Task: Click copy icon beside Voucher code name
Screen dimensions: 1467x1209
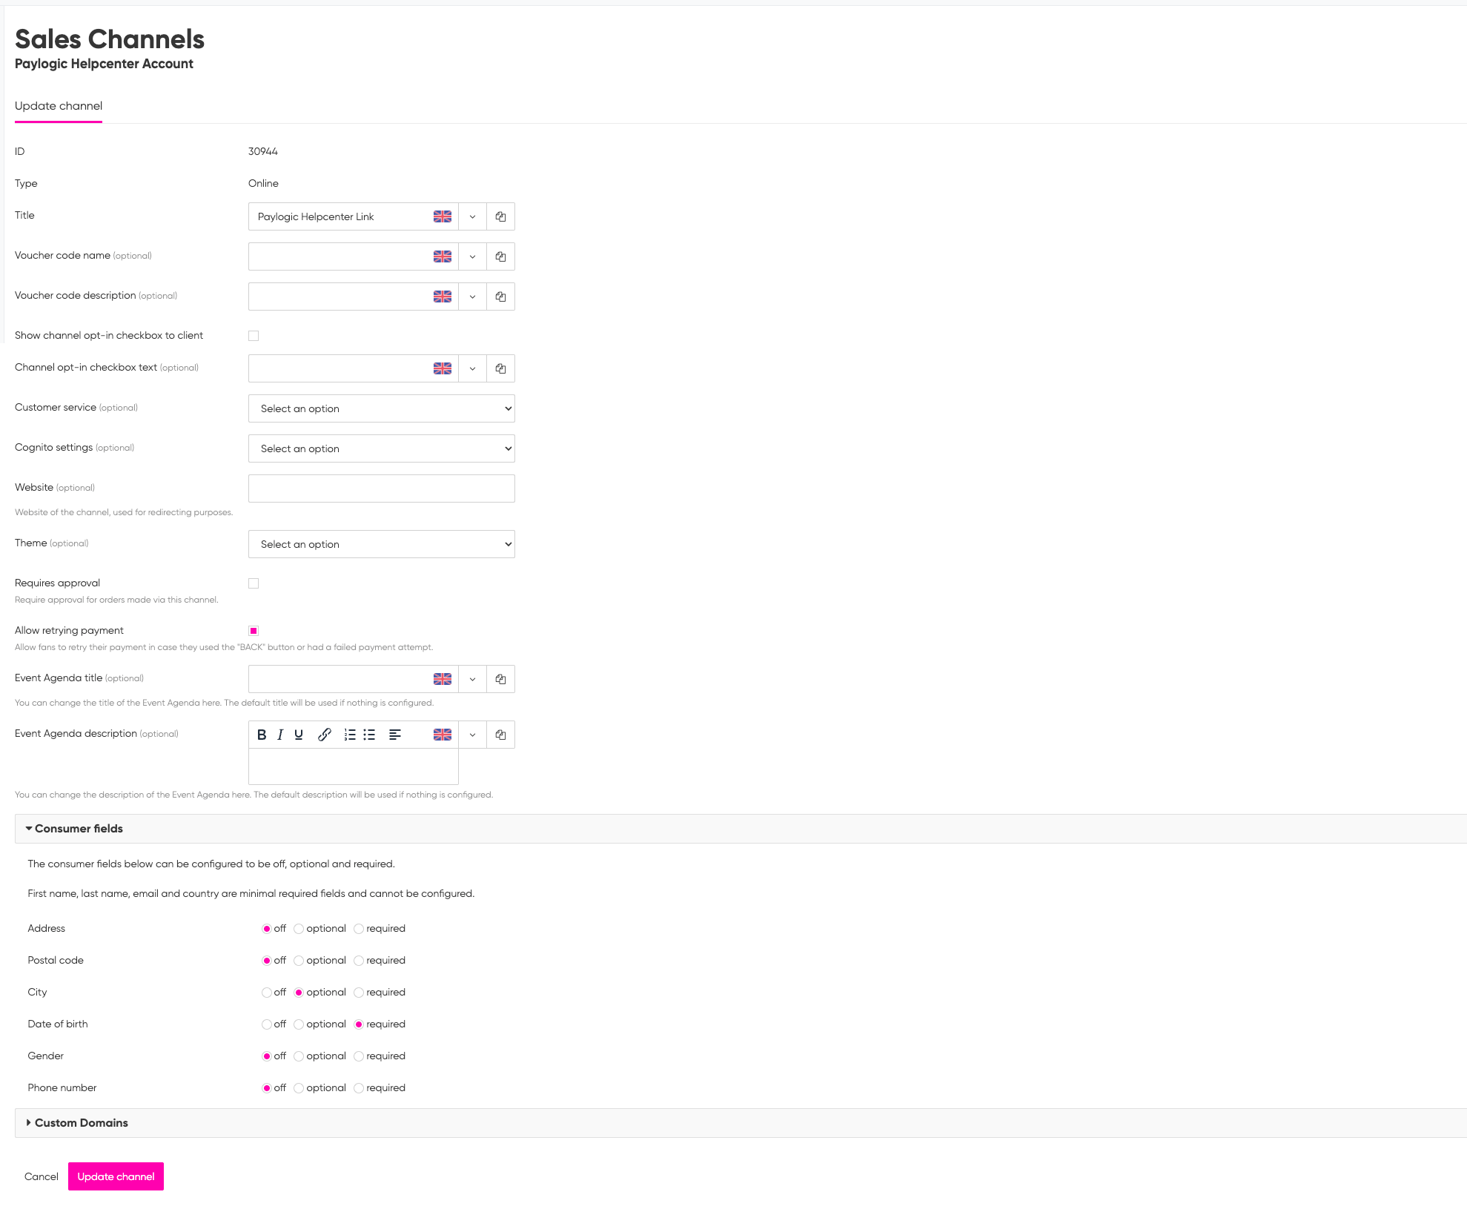Action: (500, 256)
